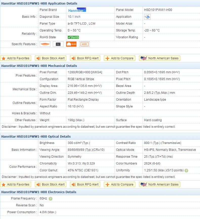Click power consumption 4.0W (Max.) value
The image size is (200, 219).
[48, 212]
